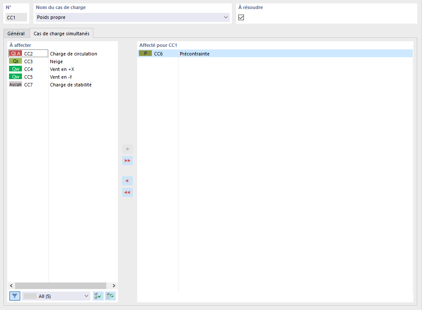
Task: Click the Qs category badge for CC3
Action: (15, 61)
